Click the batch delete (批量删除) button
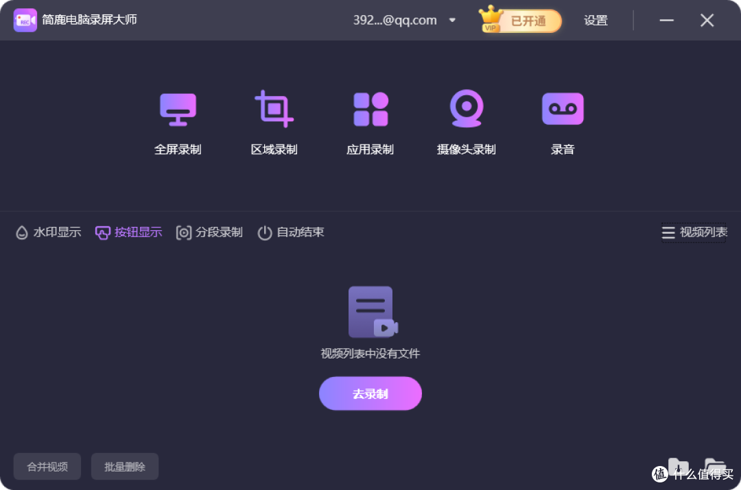741x490 pixels. tap(125, 467)
